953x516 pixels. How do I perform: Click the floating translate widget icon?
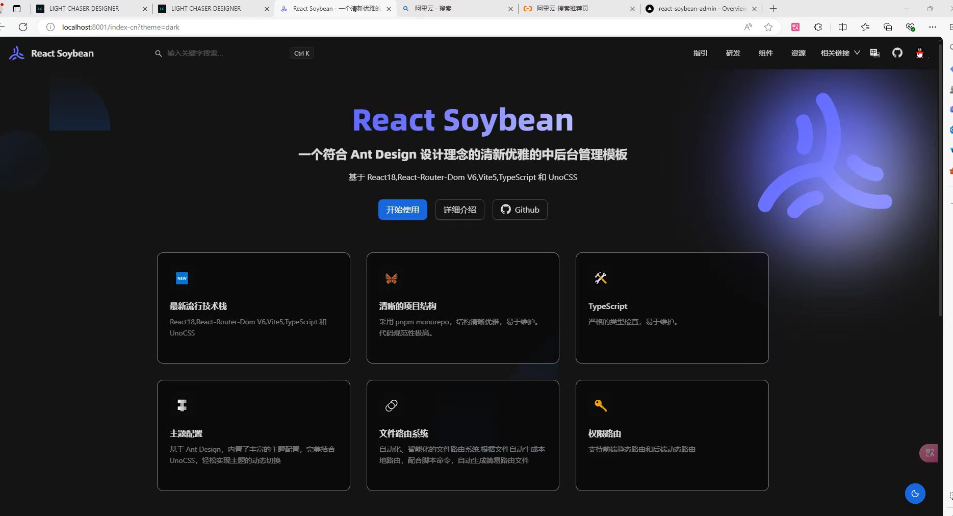tap(929, 453)
